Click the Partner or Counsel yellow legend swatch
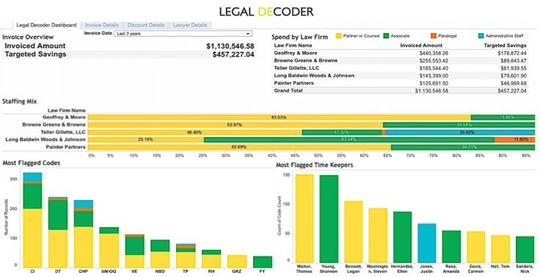 click(x=338, y=36)
